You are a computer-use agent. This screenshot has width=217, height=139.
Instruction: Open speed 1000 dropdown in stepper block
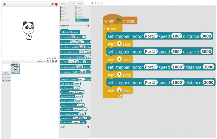[178, 67]
